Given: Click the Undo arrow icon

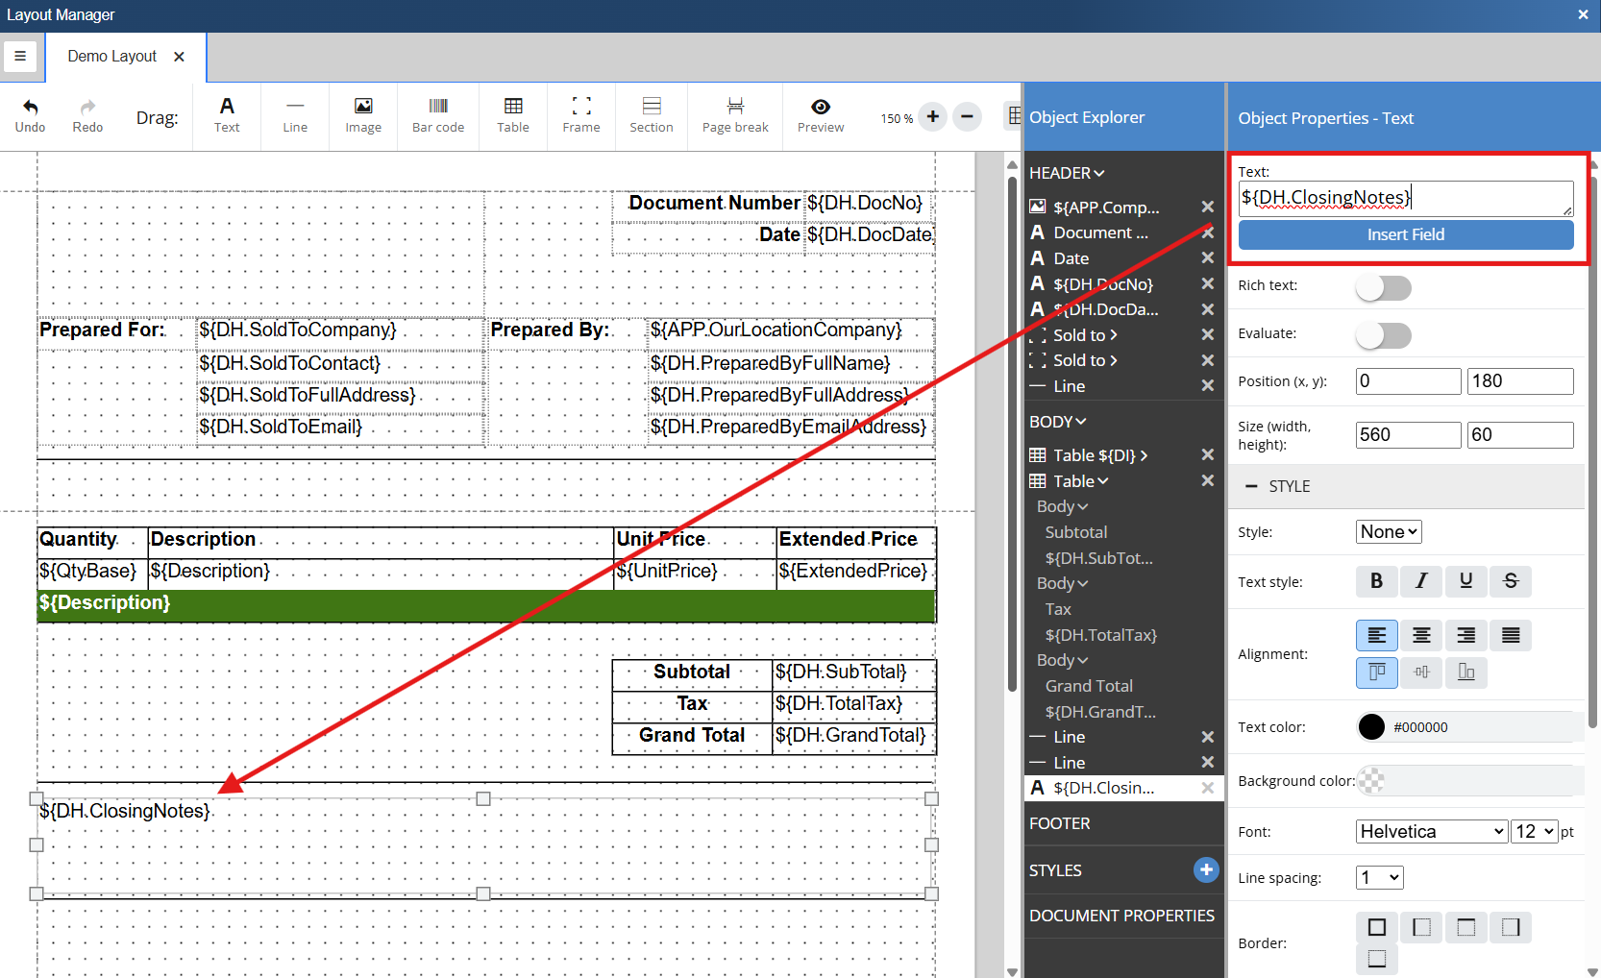Looking at the screenshot, I should (x=30, y=108).
